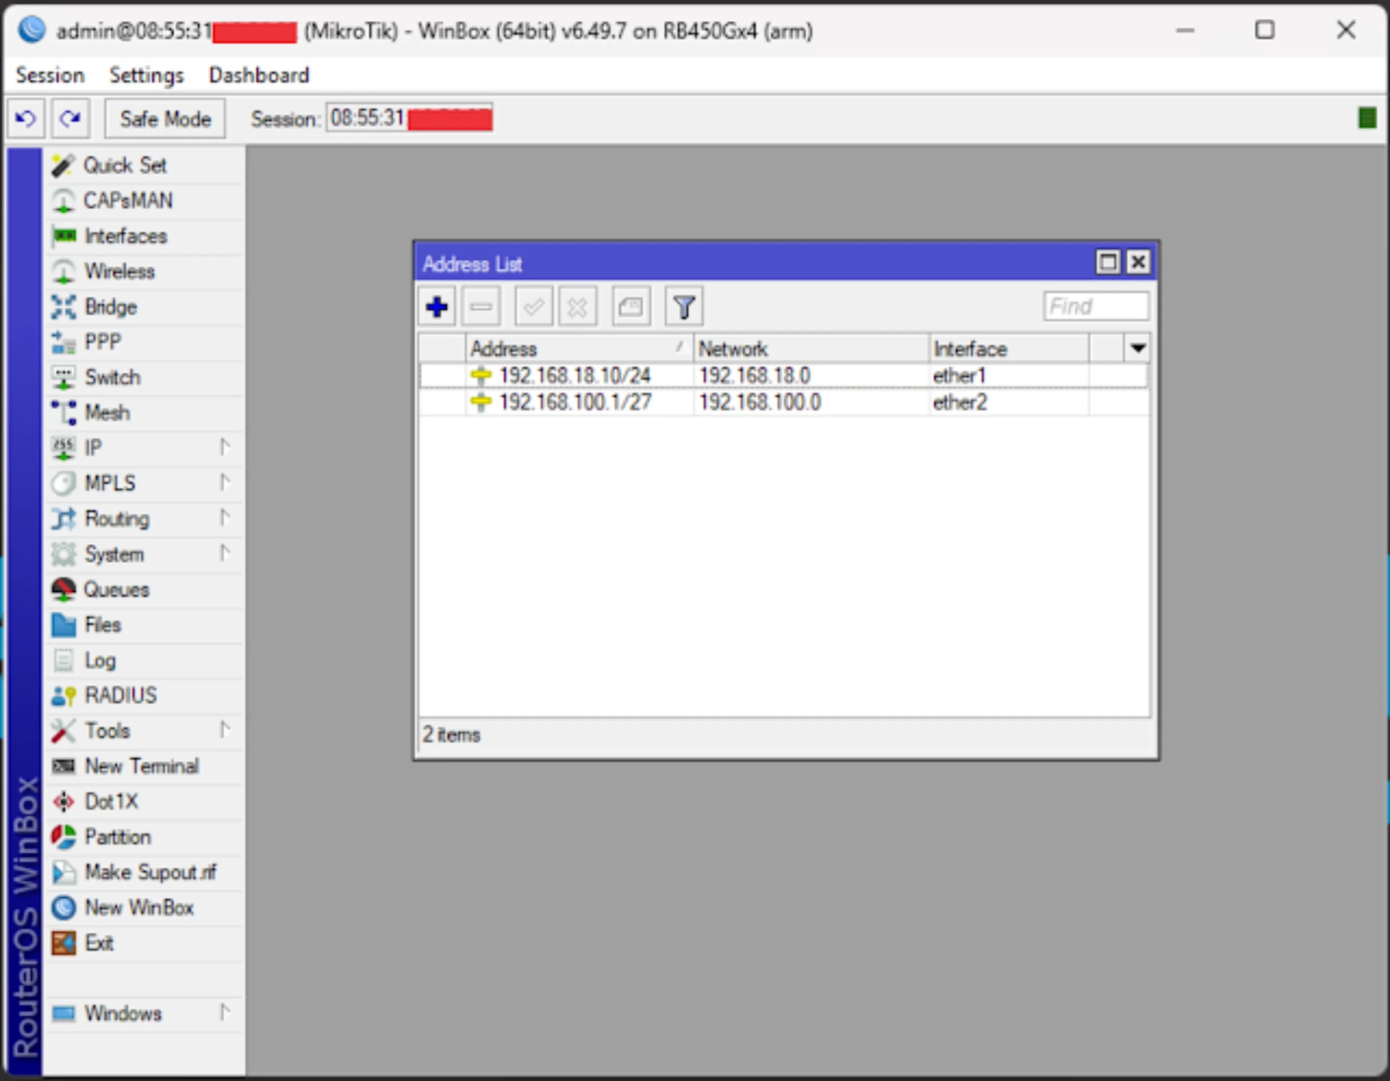Open the PPP menu item

[144, 342]
